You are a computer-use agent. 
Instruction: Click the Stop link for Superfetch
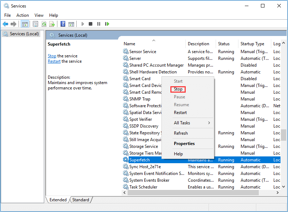52,56
